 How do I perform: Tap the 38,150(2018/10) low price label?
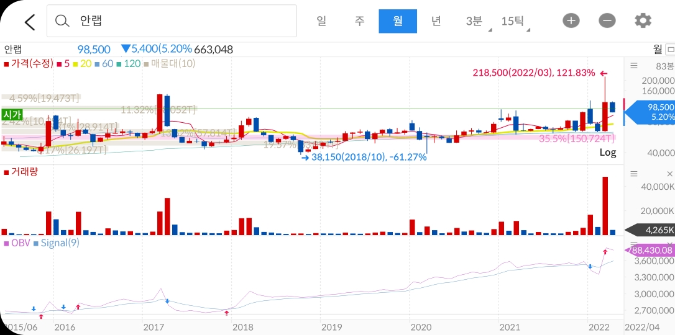tap(369, 157)
